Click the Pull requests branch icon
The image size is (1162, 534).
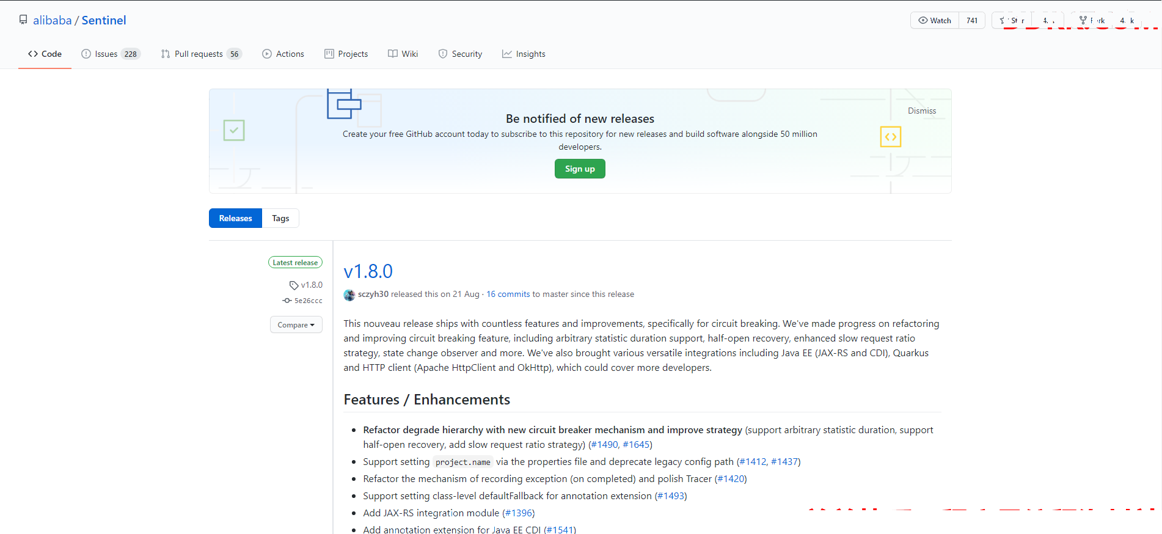click(x=166, y=54)
